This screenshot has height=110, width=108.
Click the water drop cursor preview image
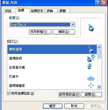[91, 28]
